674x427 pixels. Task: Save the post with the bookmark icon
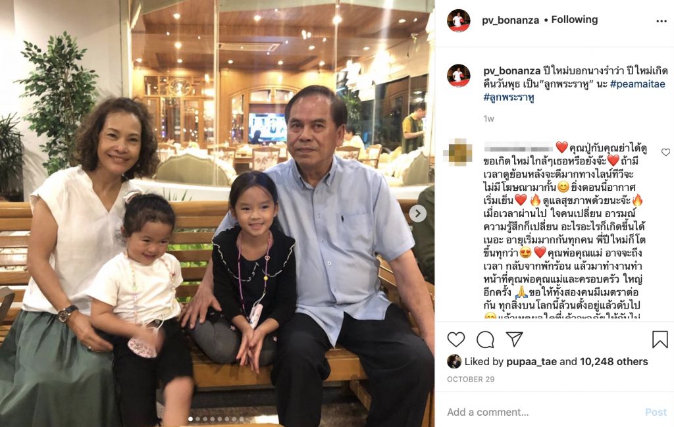[x=660, y=339]
